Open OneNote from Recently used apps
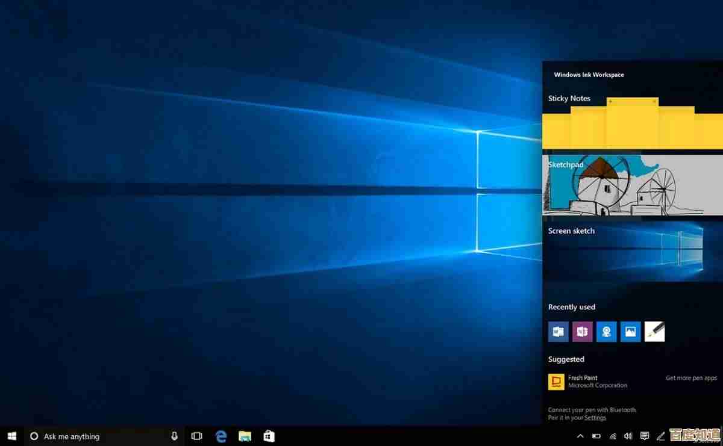The image size is (723, 446). [x=582, y=332]
